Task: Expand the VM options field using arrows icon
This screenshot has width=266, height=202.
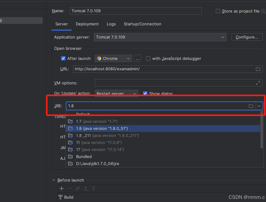Action: (x=258, y=83)
